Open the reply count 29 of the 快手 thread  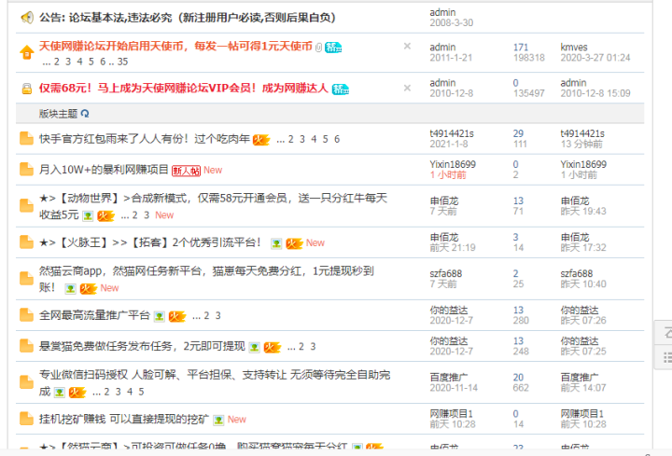click(518, 133)
